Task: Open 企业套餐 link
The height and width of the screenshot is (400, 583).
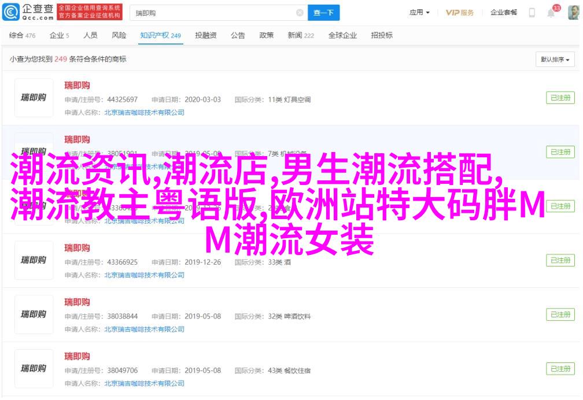Action: (503, 13)
